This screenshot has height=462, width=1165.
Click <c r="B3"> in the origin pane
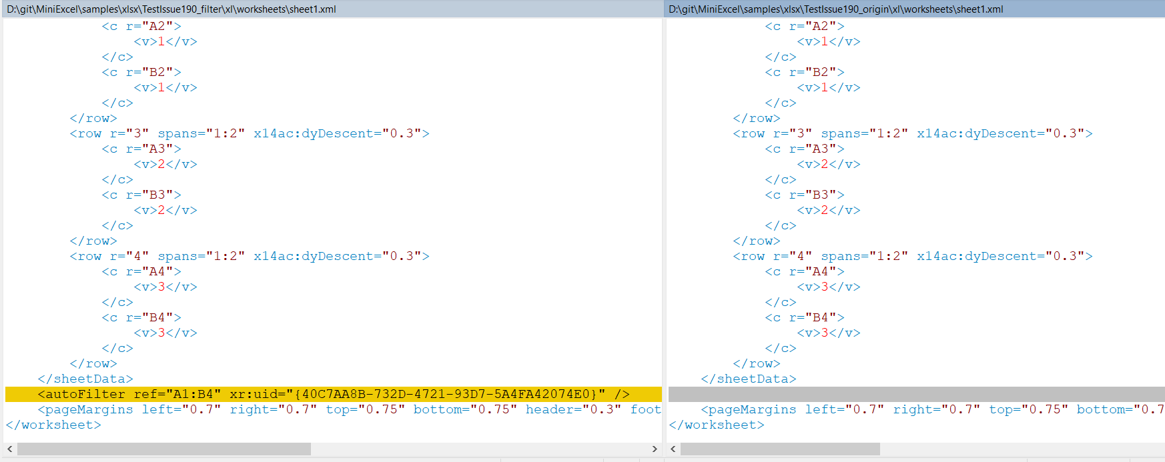(805, 195)
